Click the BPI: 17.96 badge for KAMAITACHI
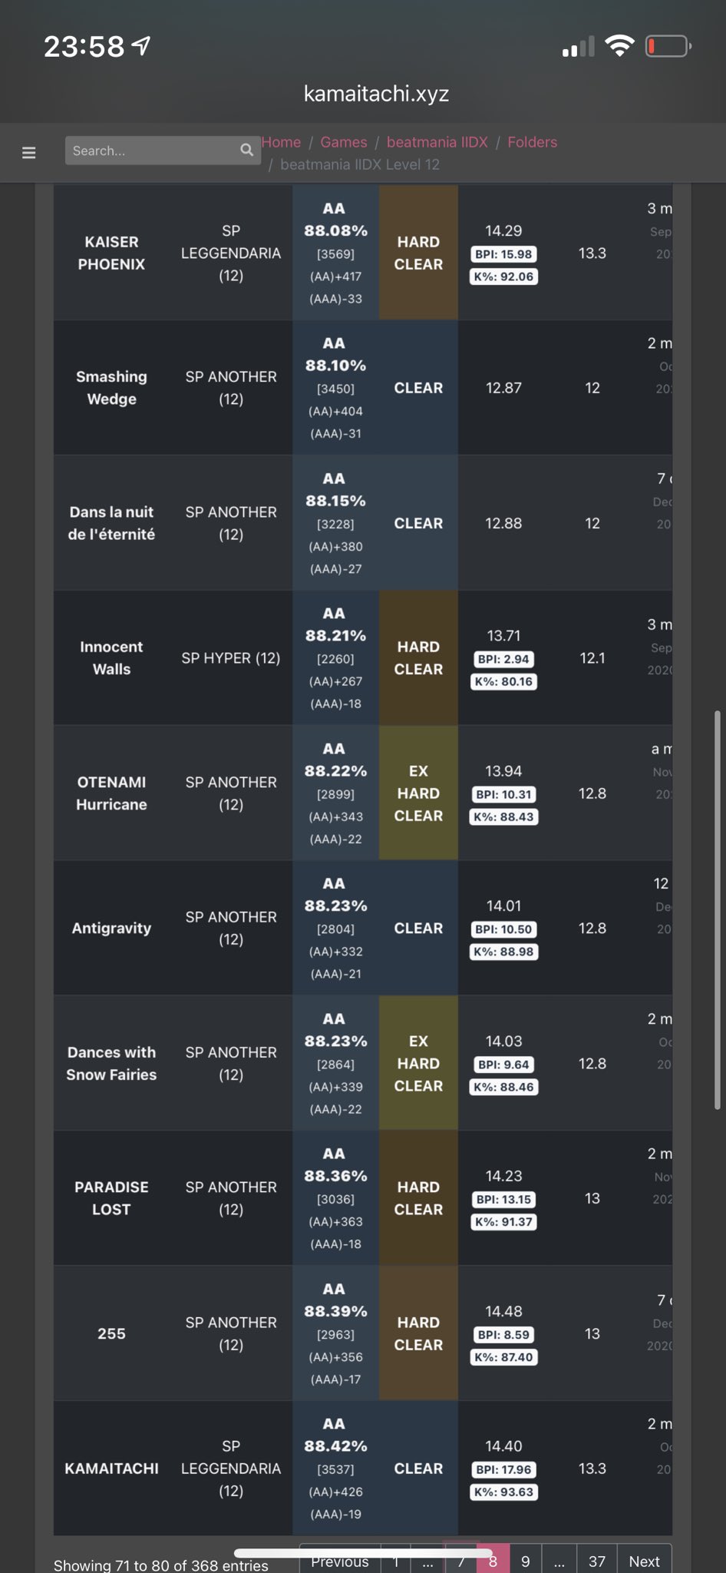The height and width of the screenshot is (1573, 726). pyautogui.click(x=503, y=1469)
